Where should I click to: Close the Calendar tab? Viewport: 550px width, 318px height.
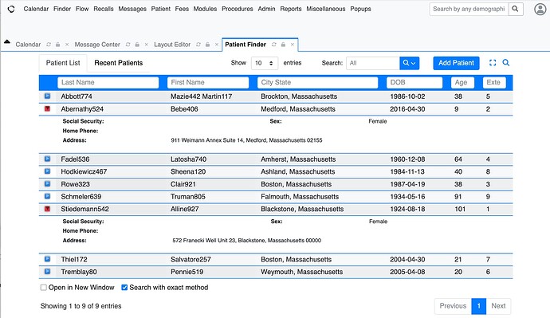(67, 45)
